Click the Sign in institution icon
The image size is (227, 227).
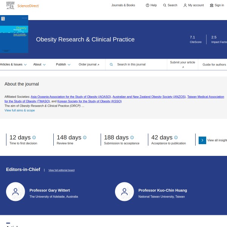[211, 5]
